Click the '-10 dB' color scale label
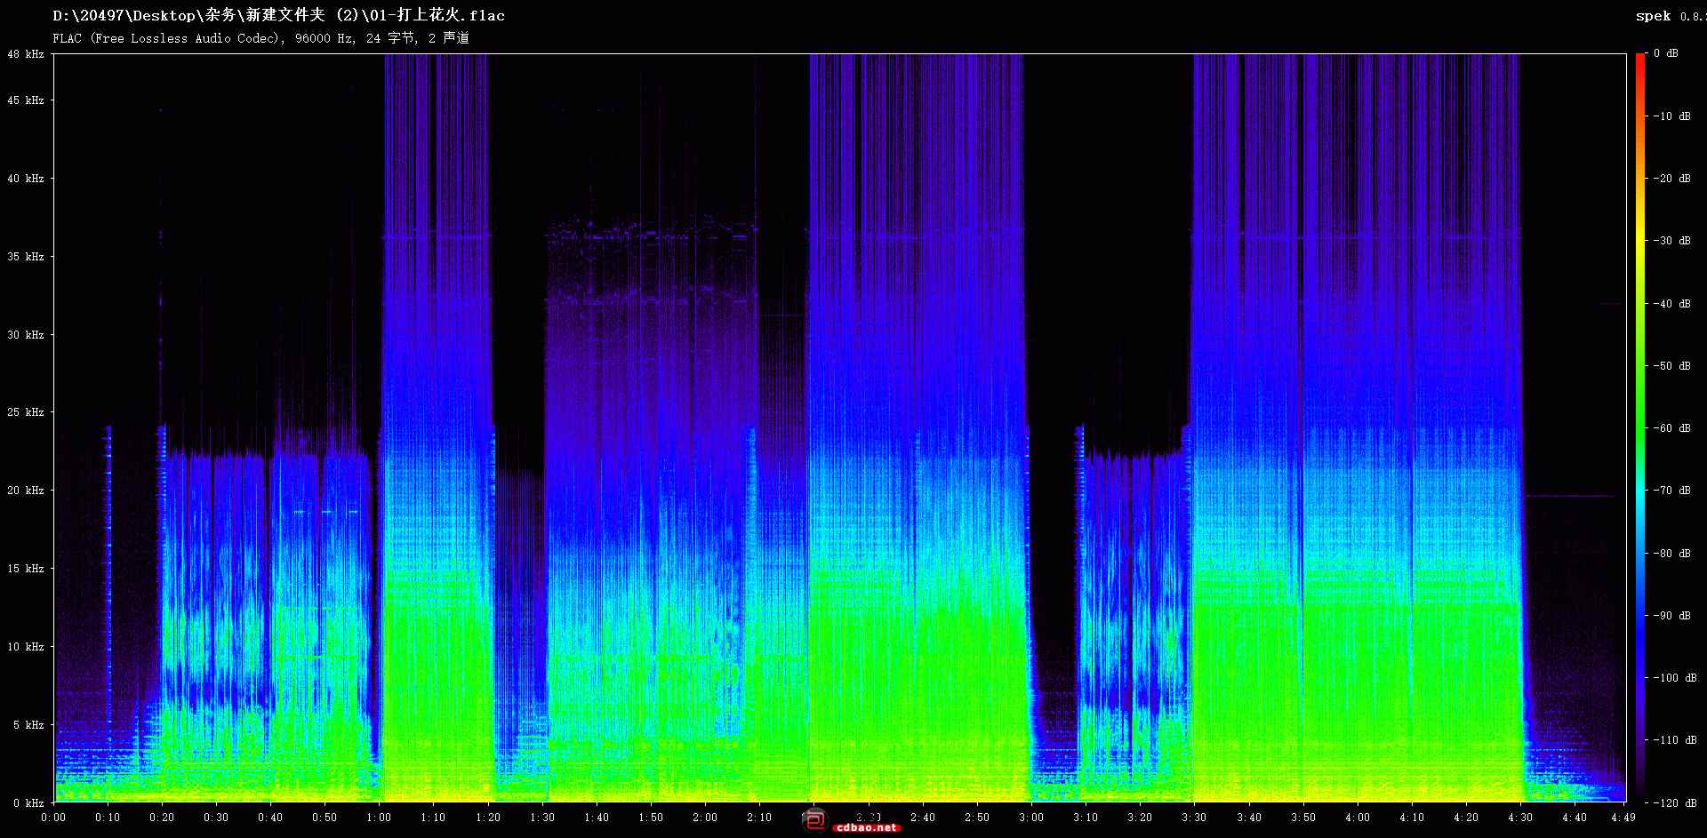 pos(1671,116)
